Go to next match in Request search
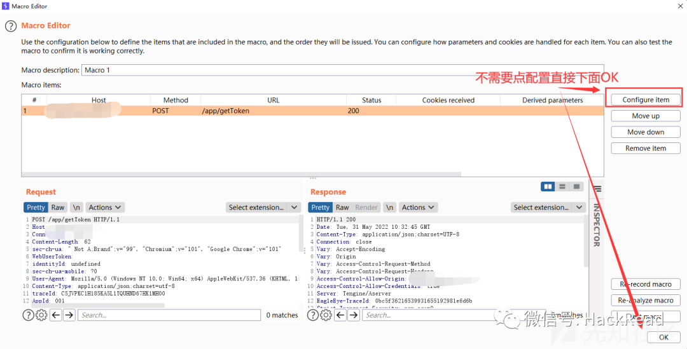Screen dimensions: 687x349 [x=69, y=315]
